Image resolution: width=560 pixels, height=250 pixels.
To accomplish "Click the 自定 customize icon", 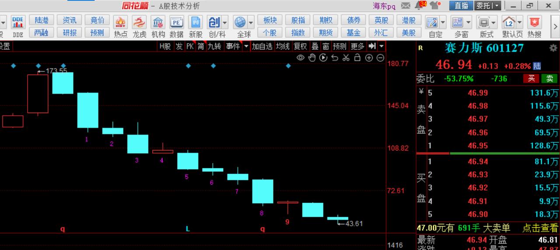I will [432, 22].
